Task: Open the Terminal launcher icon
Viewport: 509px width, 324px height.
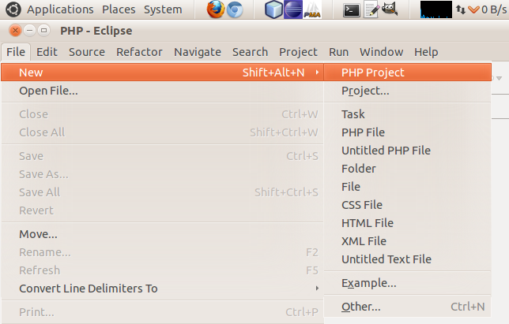Action: [352, 10]
